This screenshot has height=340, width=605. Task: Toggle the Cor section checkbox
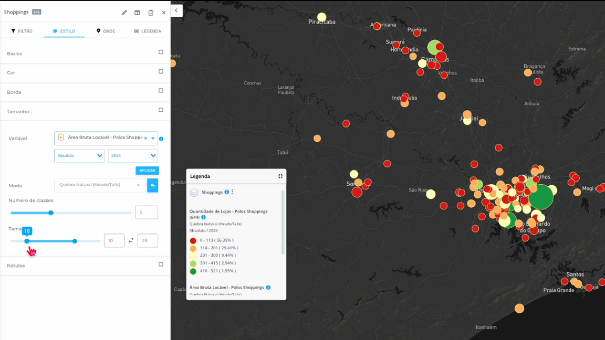[x=161, y=71]
